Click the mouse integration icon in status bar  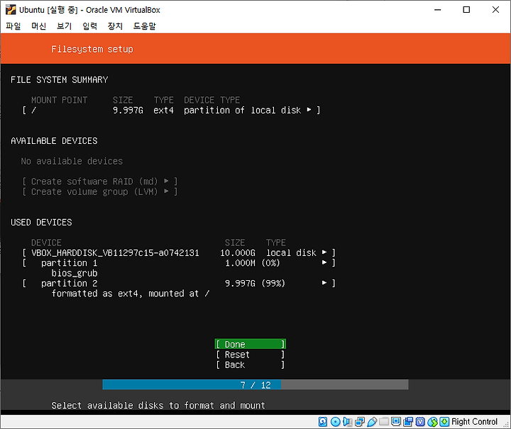tap(432, 421)
